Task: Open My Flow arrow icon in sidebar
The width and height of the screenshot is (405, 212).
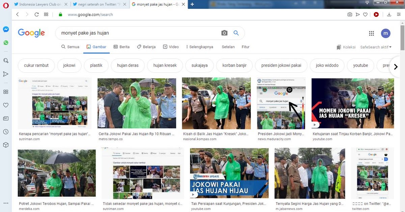Action: pyautogui.click(x=6, y=74)
